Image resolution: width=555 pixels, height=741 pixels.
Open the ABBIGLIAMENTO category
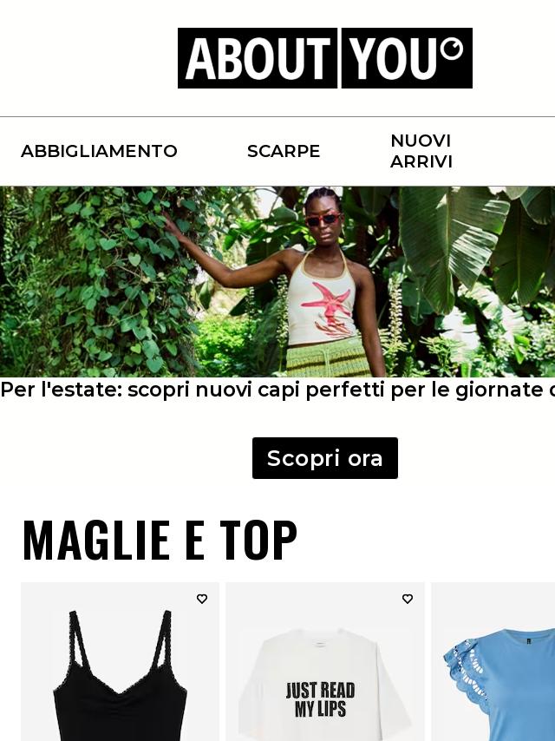coord(99,151)
